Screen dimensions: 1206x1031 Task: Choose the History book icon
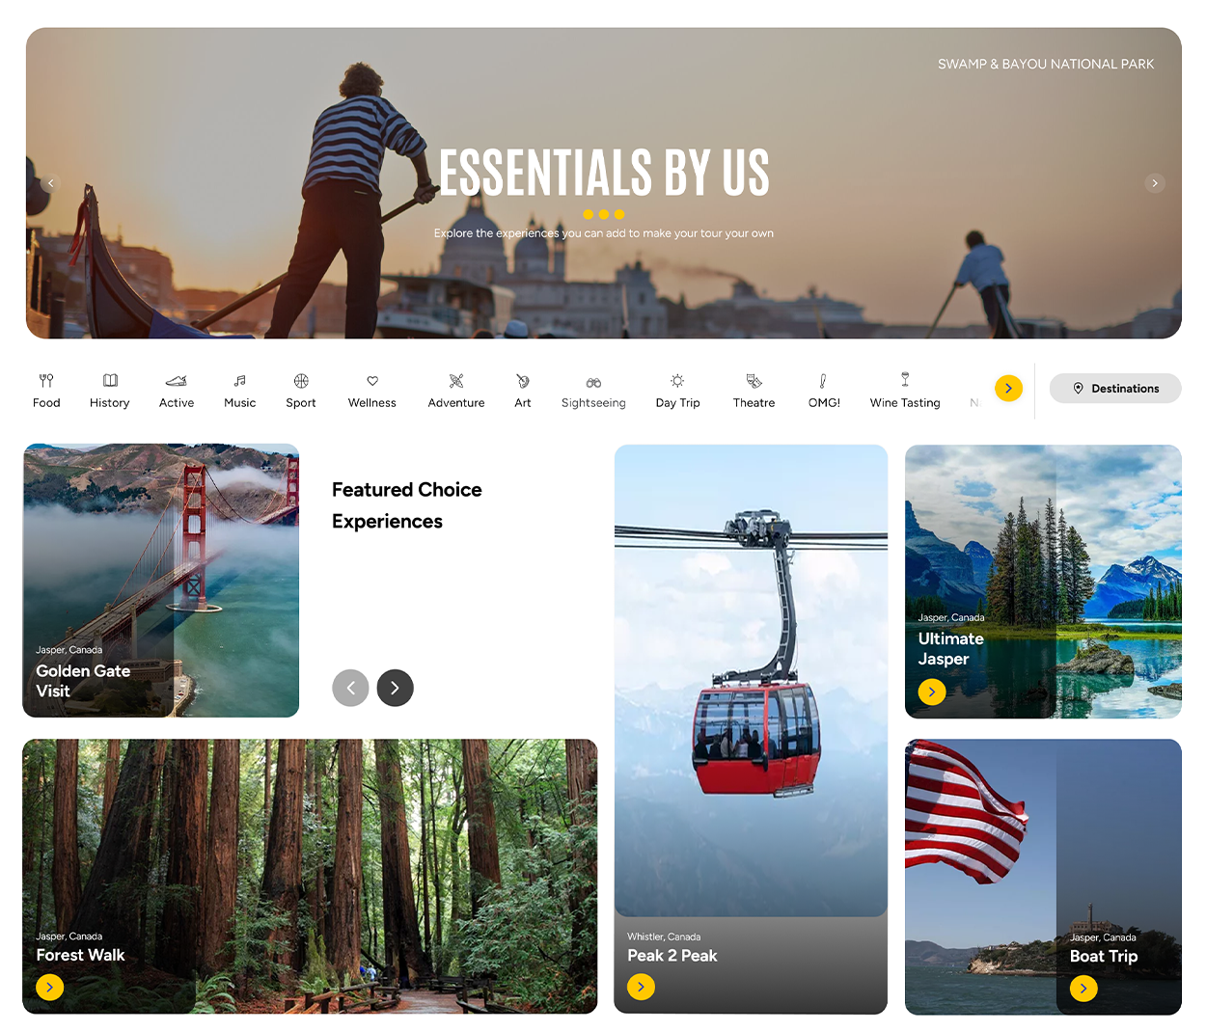(110, 380)
